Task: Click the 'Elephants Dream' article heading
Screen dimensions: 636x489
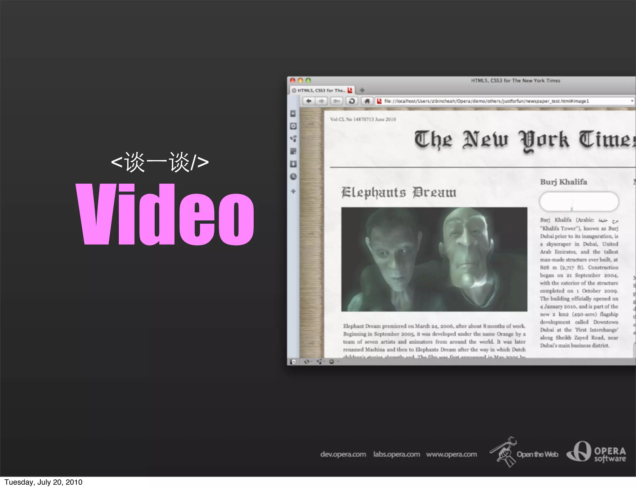Action: coord(399,192)
